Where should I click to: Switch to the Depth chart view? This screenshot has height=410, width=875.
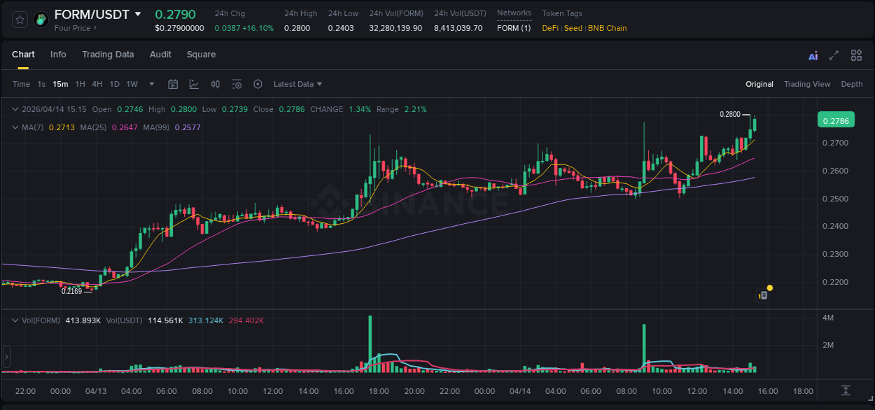(x=851, y=84)
